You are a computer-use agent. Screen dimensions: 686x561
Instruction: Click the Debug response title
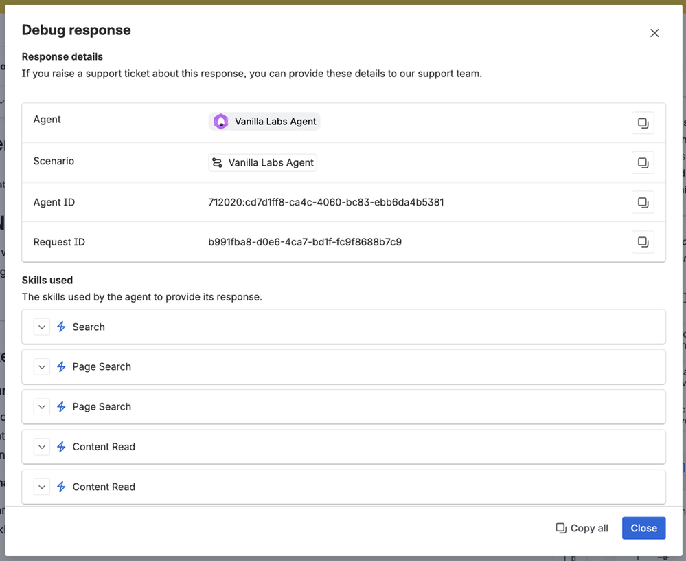76,30
